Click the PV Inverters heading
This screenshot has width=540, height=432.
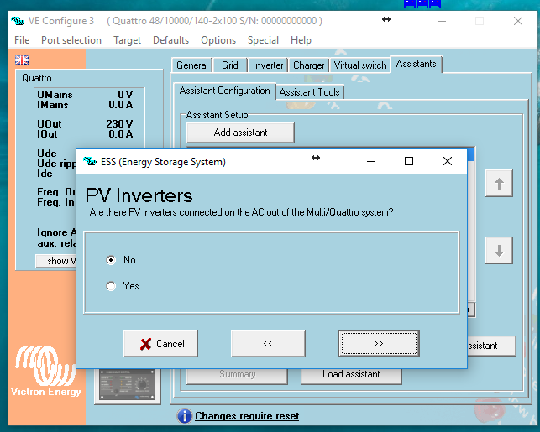139,195
